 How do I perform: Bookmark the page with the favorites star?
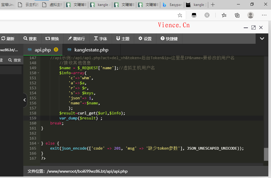(180, 15)
